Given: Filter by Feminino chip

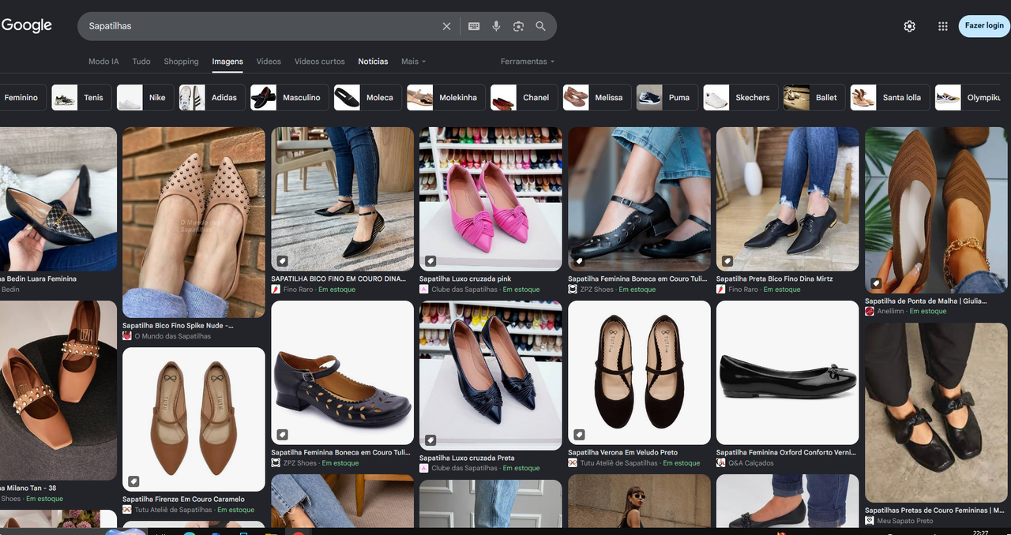Looking at the screenshot, I should [21, 98].
